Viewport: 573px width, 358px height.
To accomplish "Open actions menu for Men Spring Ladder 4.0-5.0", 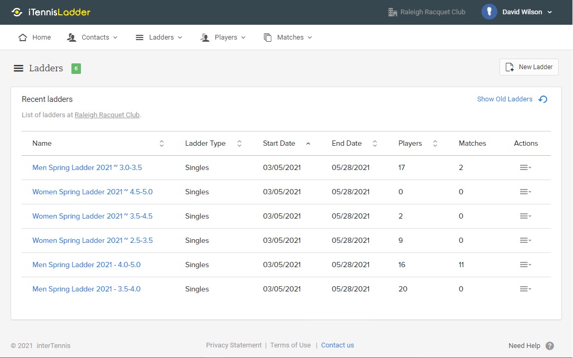I will (525, 265).
